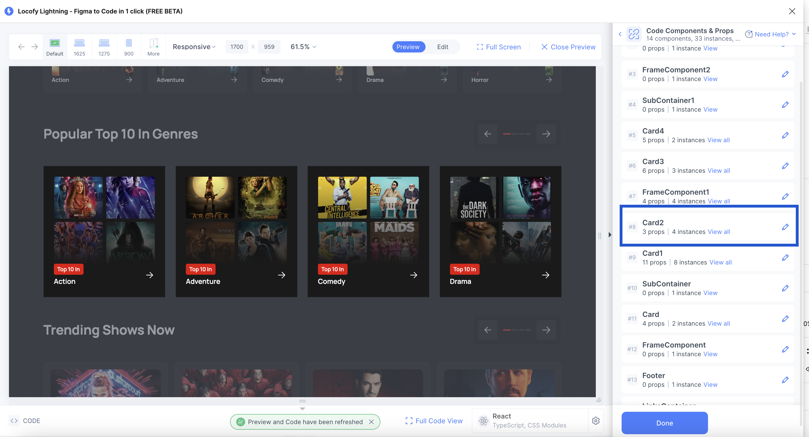The height and width of the screenshot is (437, 809).
Task: Expand the Need Help menu
Action: [771, 34]
